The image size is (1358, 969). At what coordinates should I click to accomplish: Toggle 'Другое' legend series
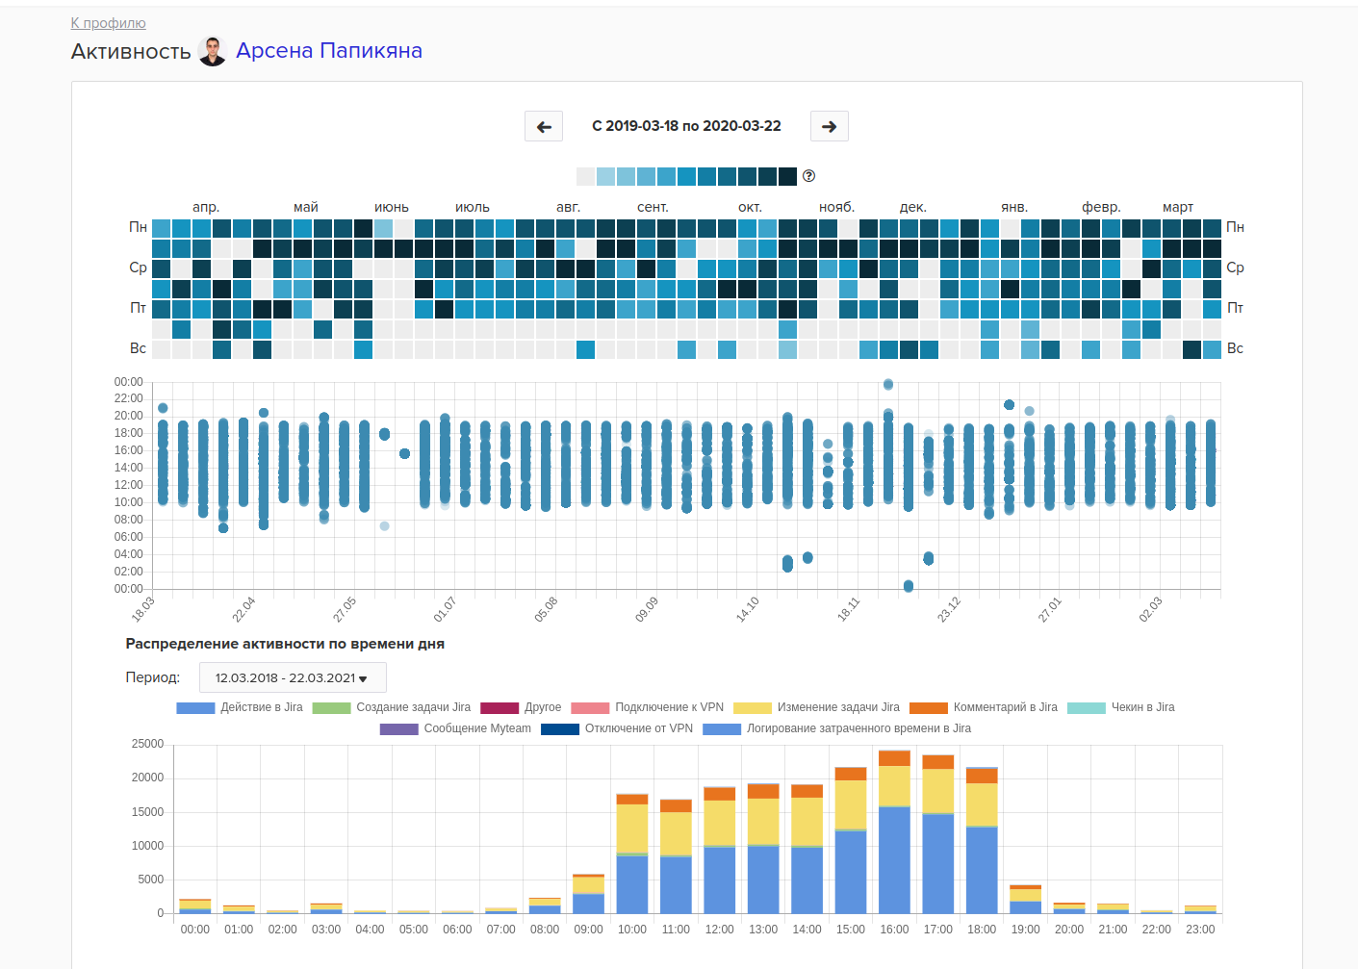[x=521, y=707]
